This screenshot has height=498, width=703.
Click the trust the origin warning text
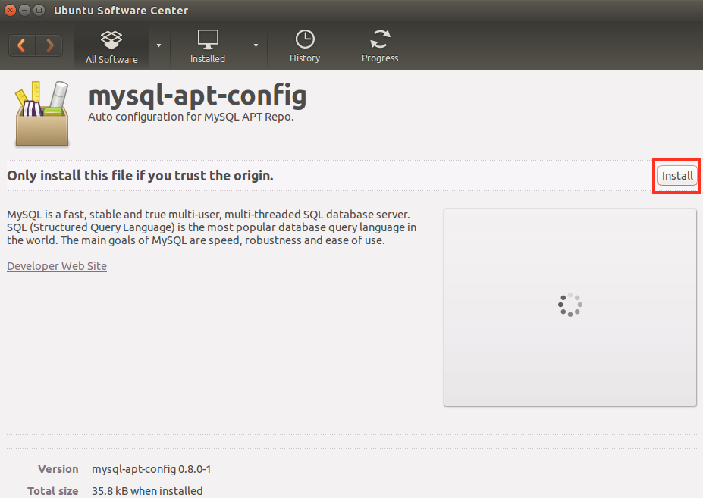point(140,176)
